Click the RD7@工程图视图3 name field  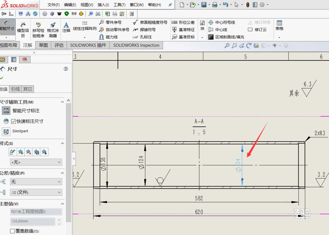click(36, 212)
